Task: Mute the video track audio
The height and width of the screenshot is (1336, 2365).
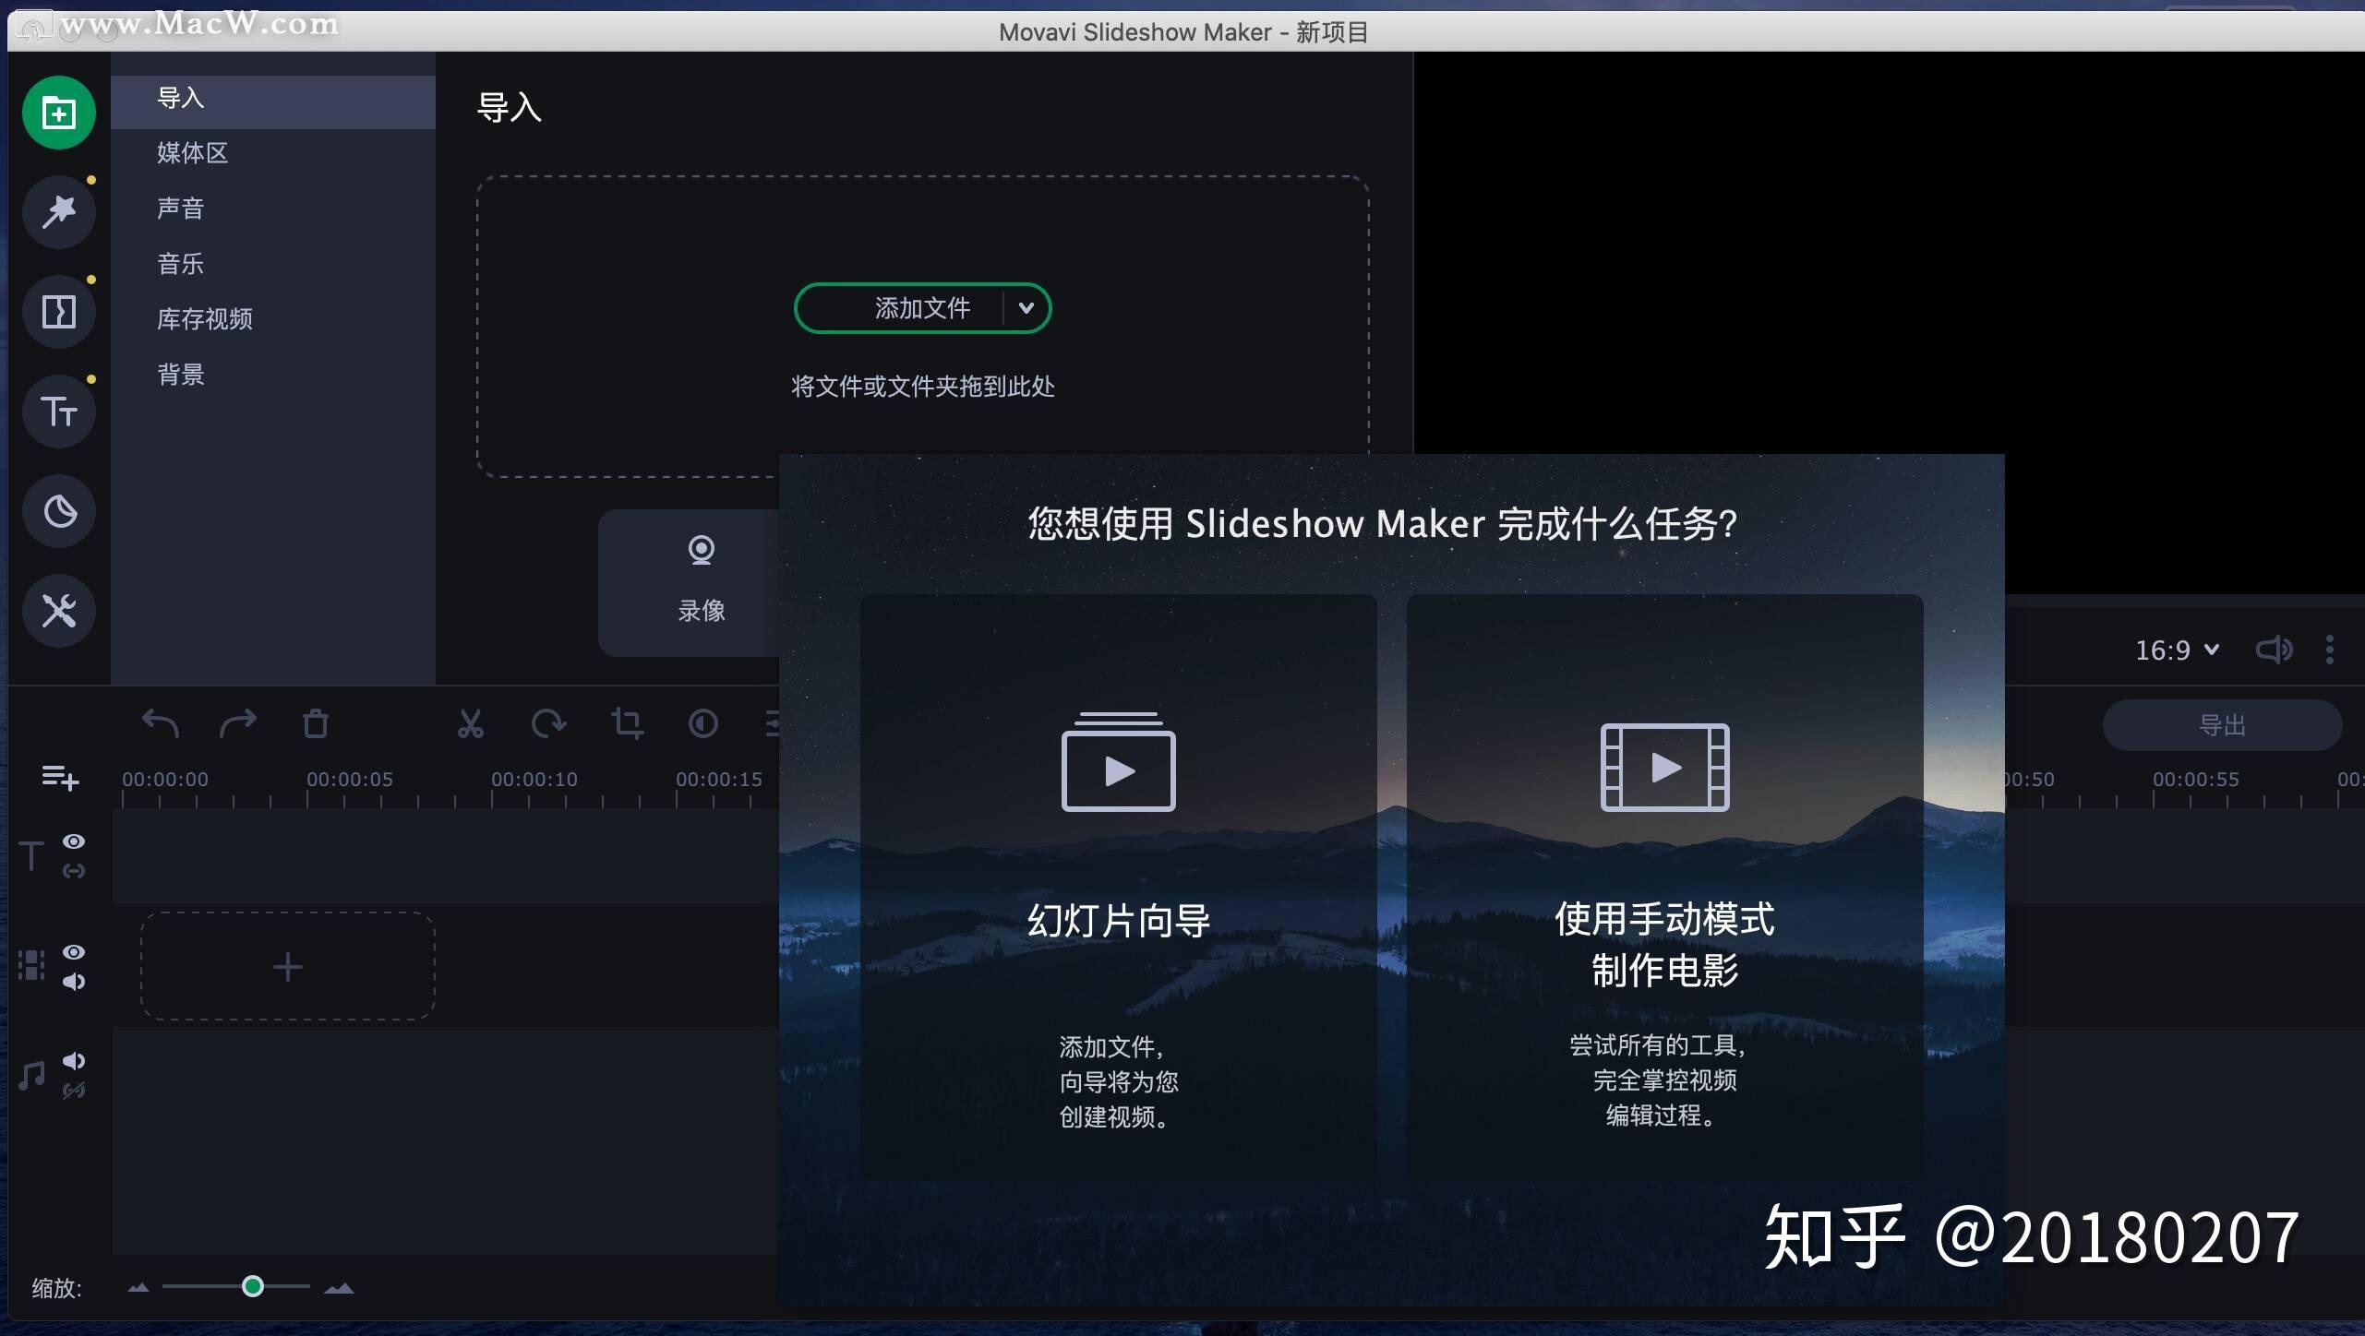Action: [x=74, y=982]
